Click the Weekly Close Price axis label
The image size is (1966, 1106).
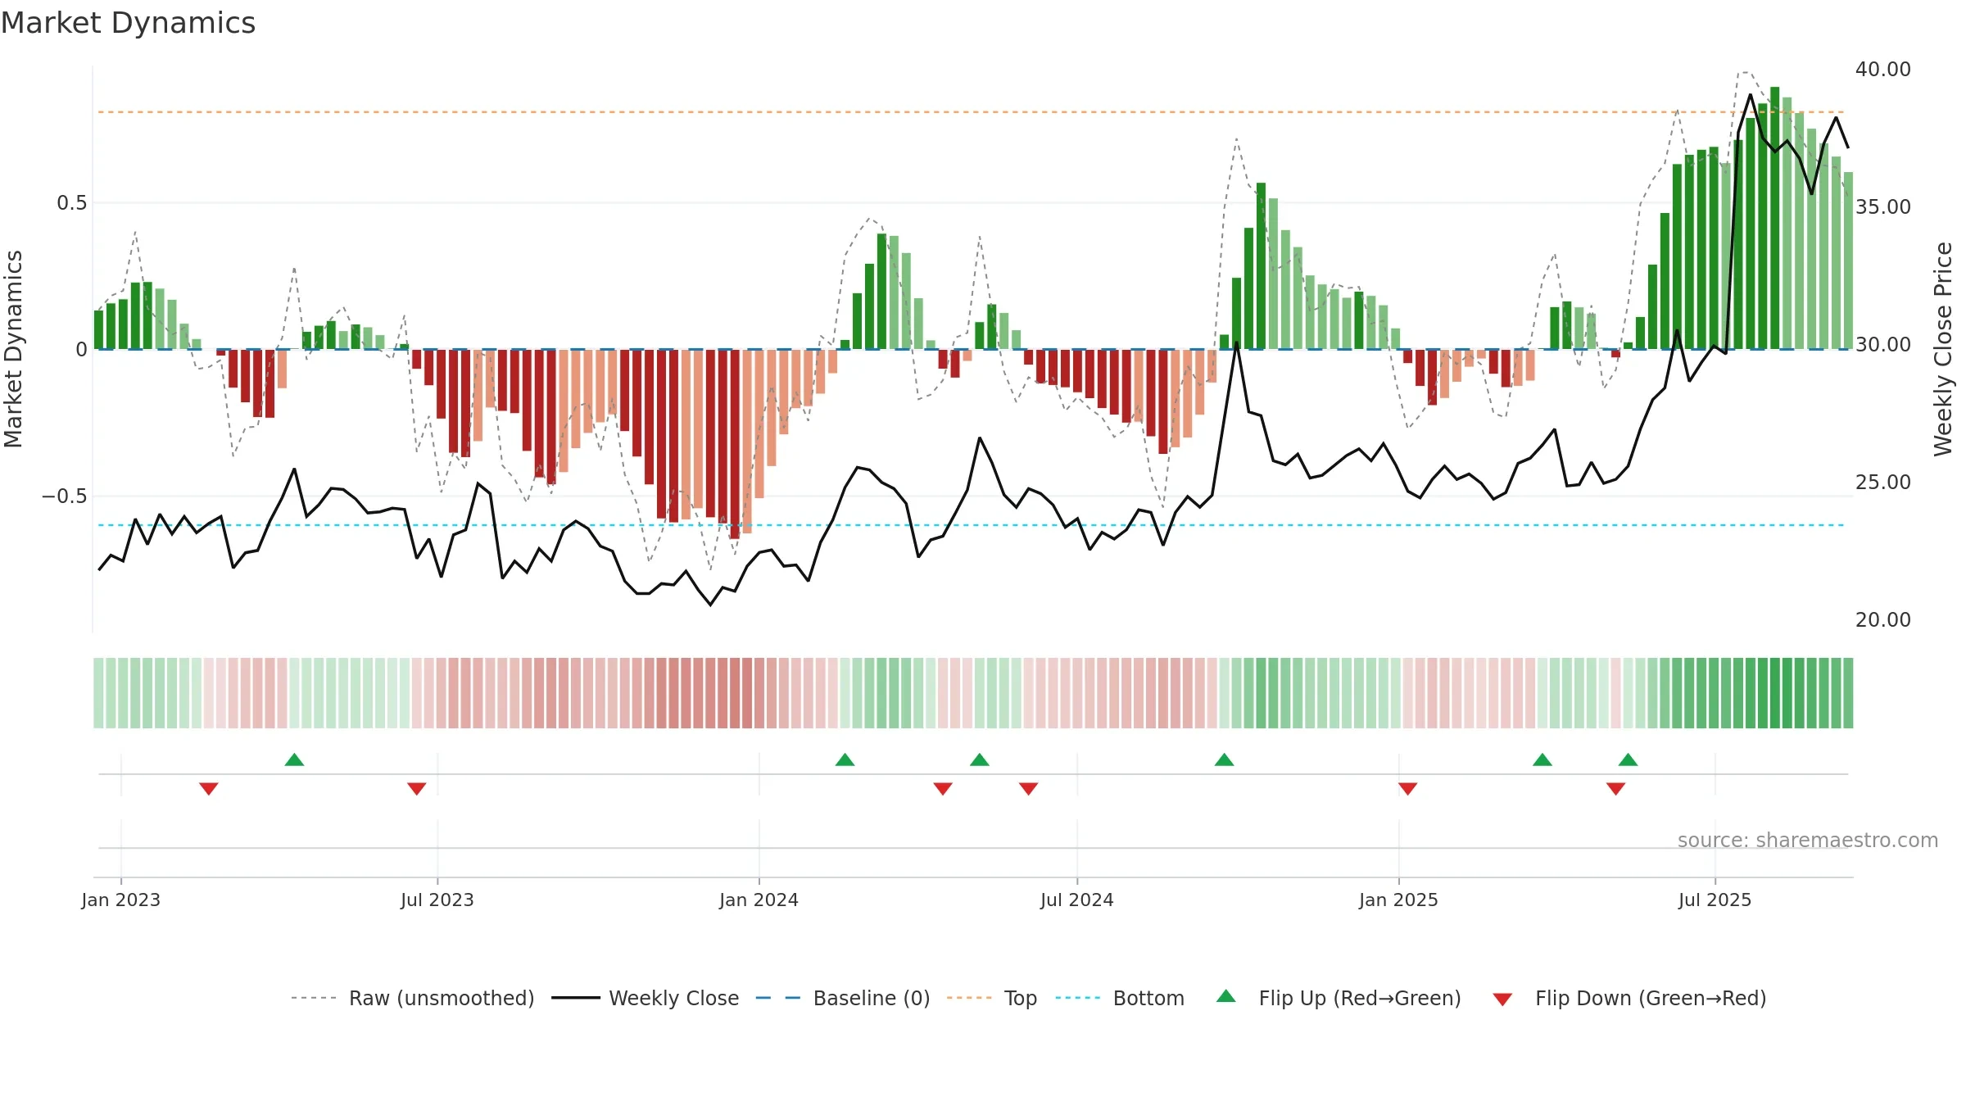coord(1943,349)
